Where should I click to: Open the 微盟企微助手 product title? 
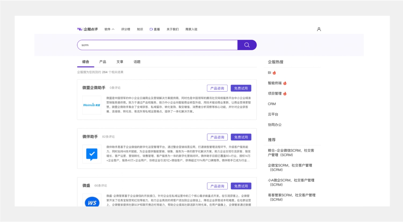pos(94,88)
